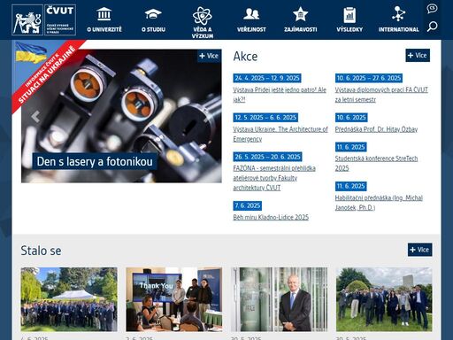
Task: Open the O studiu graduation cap icon
Action: click(x=153, y=14)
